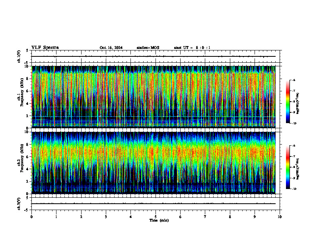Click the "station=MOS" header label
This screenshot has width=315, height=243.
[148, 48]
